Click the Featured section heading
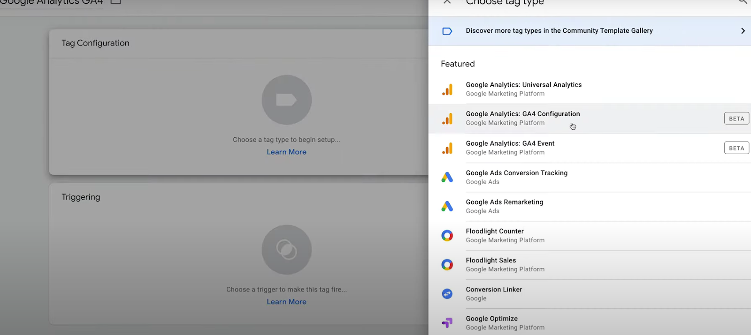 458,64
